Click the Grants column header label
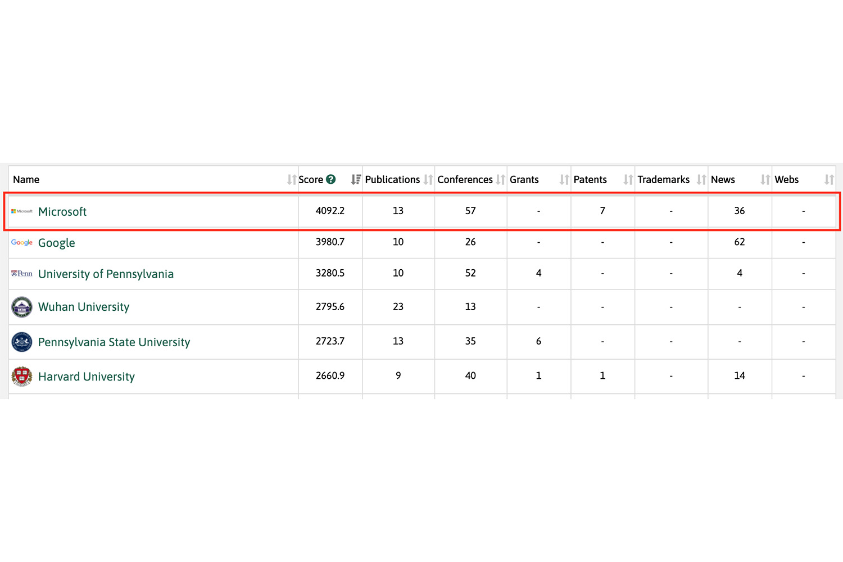 pos(524,180)
